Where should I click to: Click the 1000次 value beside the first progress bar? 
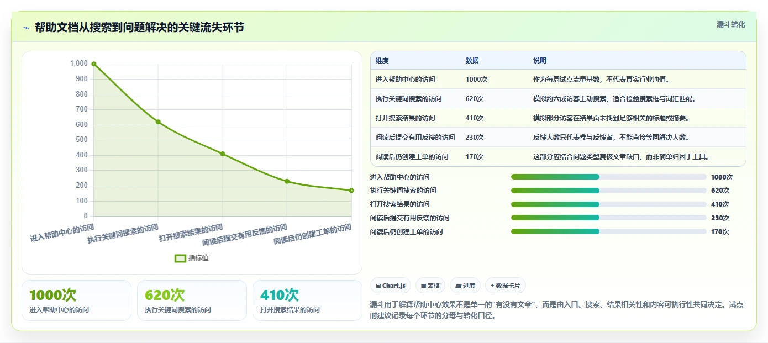coord(722,177)
